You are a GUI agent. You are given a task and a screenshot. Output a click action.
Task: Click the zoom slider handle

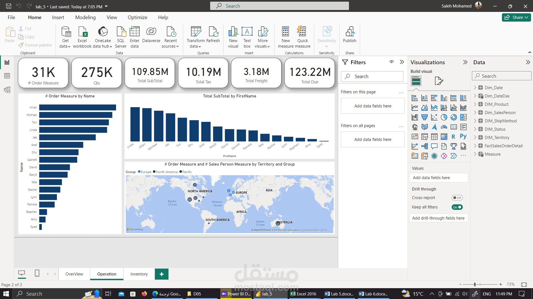(475, 284)
